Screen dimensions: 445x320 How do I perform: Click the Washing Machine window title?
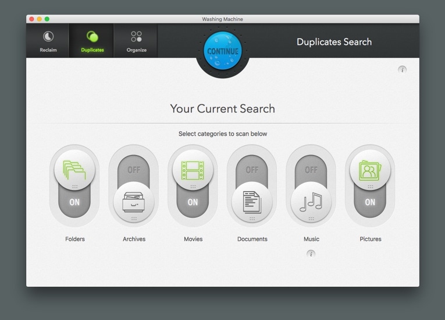[x=222, y=19]
